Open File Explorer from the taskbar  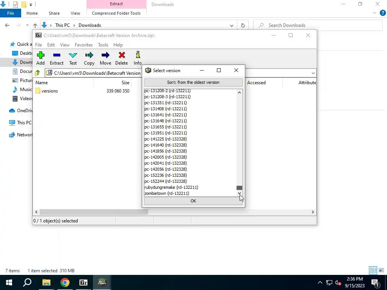[46, 282]
